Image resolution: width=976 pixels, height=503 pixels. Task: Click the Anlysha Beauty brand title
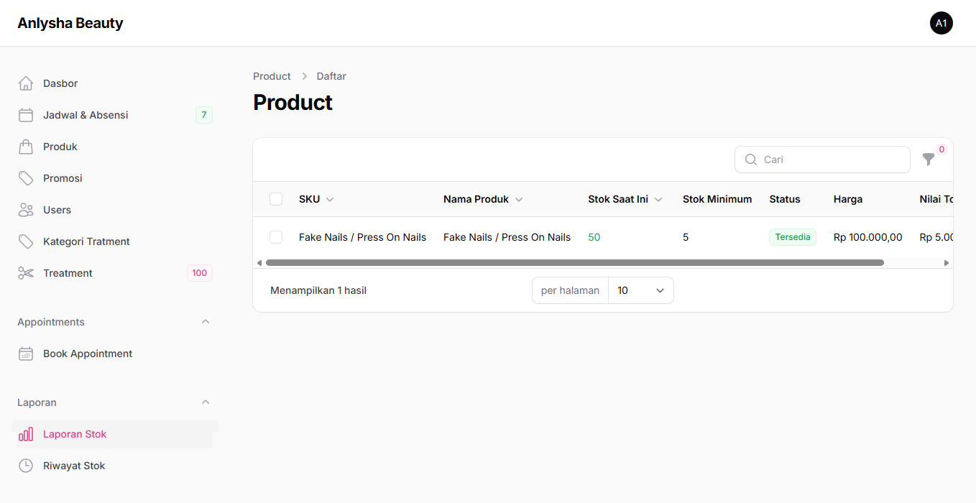pos(70,23)
